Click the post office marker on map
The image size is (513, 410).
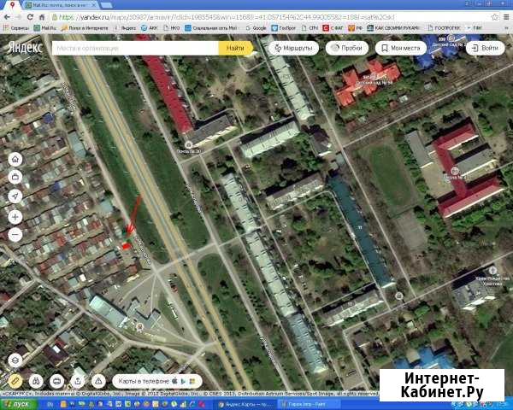188,145
